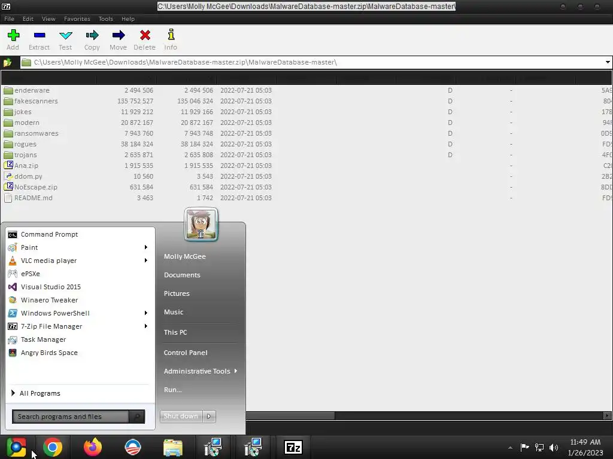Open Control Panel link
613x459 pixels.
186,353
